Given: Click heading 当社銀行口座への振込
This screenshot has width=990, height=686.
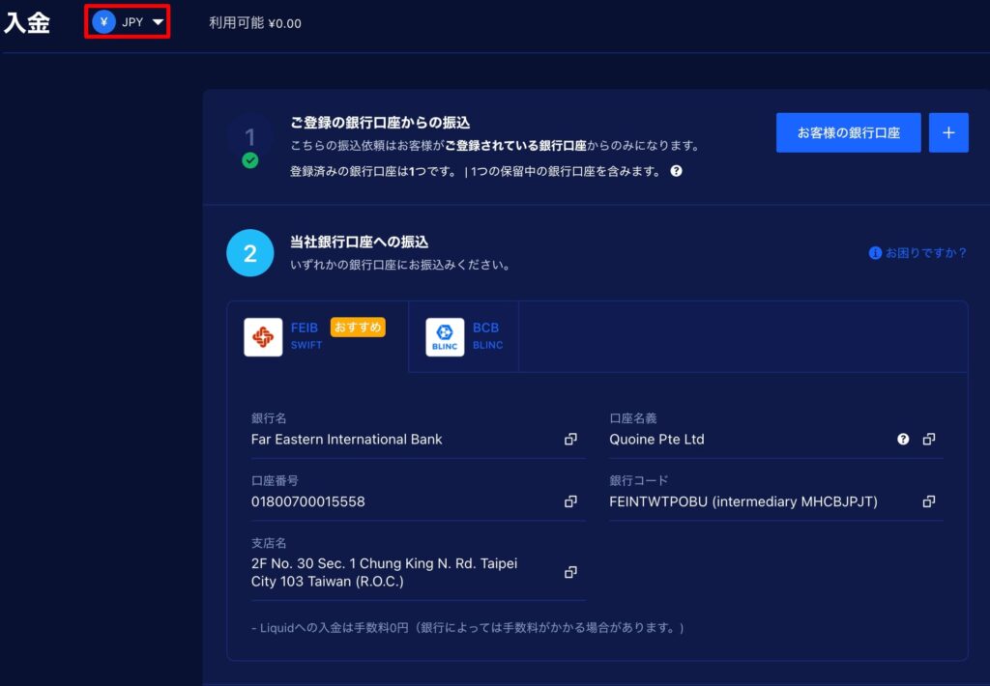Looking at the screenshot, I should 359,242.
